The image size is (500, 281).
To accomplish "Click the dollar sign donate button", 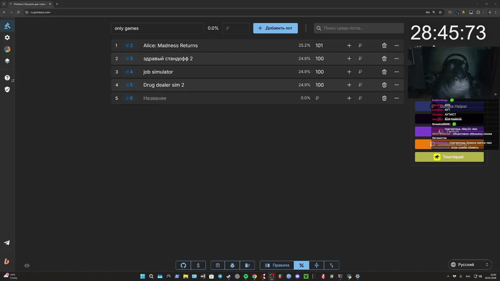I will (198, 265).
